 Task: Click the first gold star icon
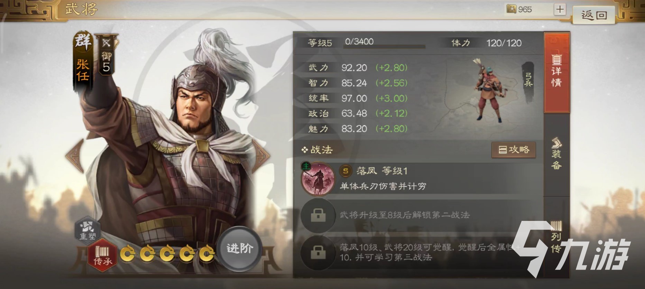[128, 255]
